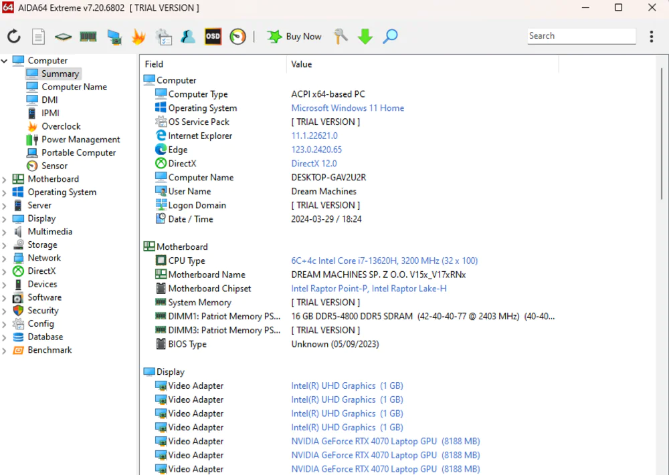
Task: Click the magnifier search toolbar icon
Action: (x=390, y=37)
